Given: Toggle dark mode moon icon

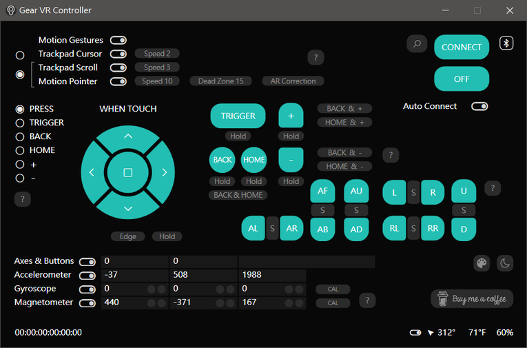Looking at the screenshot, I should [505, 263].
